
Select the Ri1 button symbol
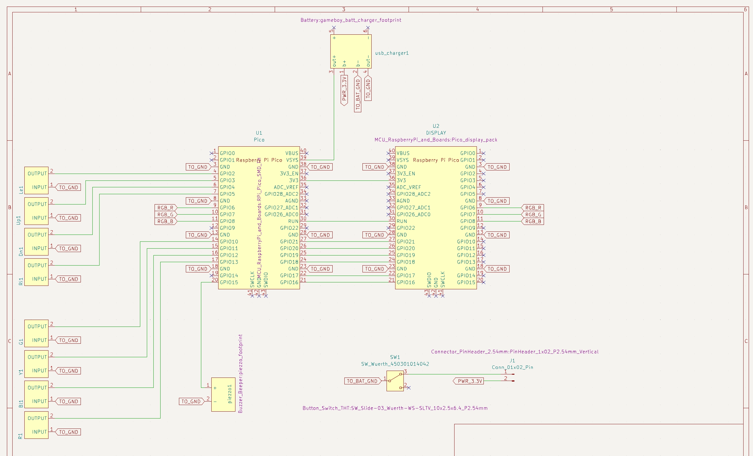click(36, 272)
